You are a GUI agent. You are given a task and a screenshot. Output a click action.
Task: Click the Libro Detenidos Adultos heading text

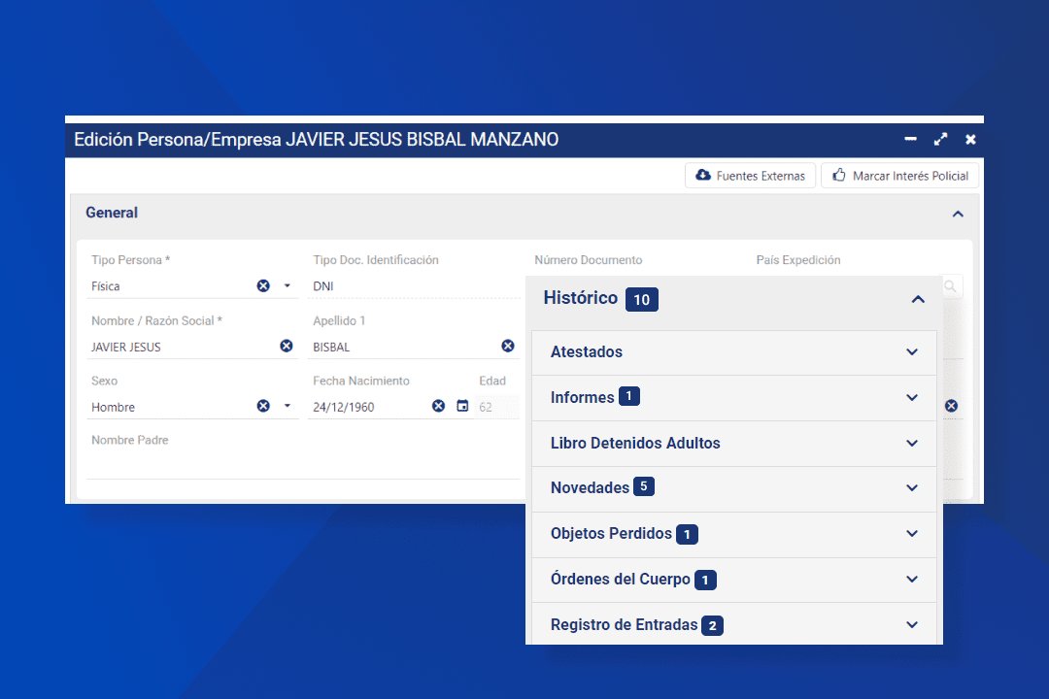pyautogui.click(x=635, y=443)
